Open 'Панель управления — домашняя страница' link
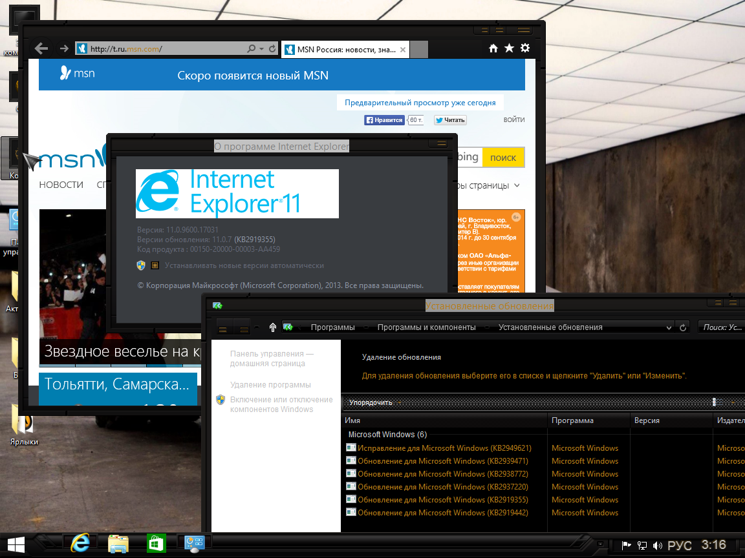The image size is (745, 558). click(x=272, y=358)
